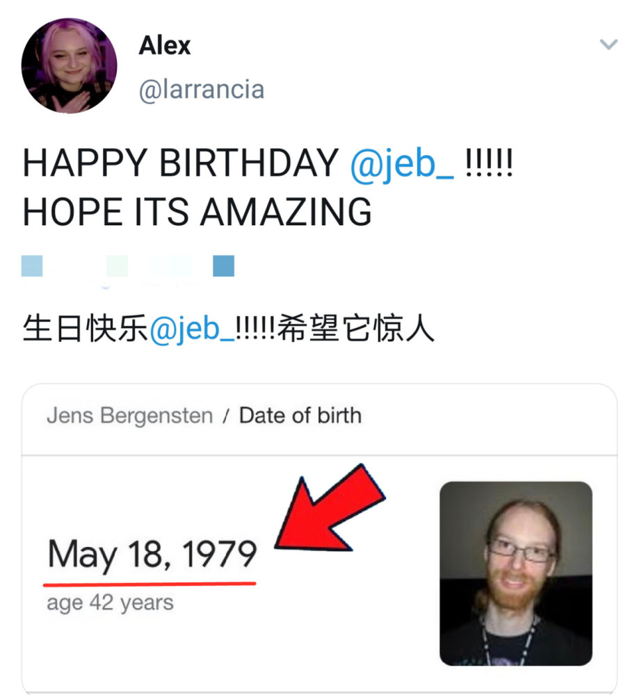Click the red arrow annotation
This screenshot has width=639, height=695.
click(330, 509)
